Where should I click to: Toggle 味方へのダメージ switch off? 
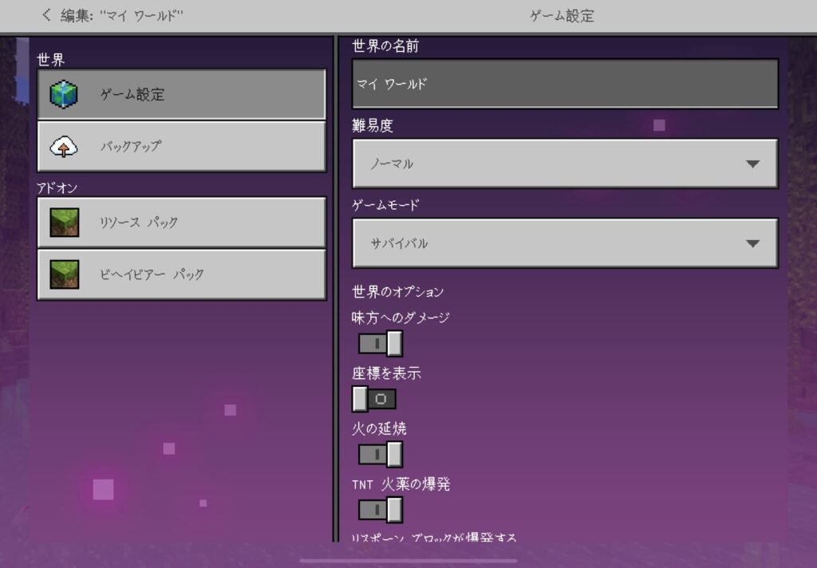[x=381, y=344]
